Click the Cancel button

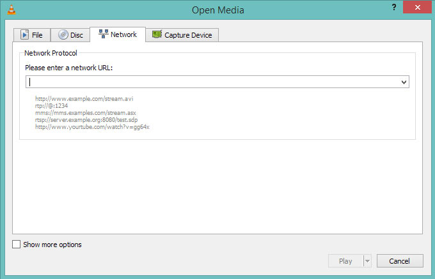pos(400,261)
